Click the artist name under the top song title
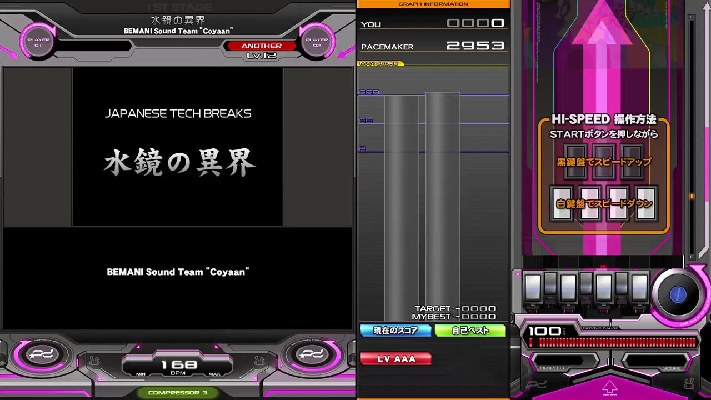Viewport: 711px width, 400px height. click(x=178, y=31)
